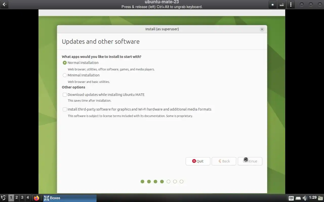The height and width of the screenshot is (202, 324).
Task: Open the mixer settings tray icon
Action: [x=291, y=198]
